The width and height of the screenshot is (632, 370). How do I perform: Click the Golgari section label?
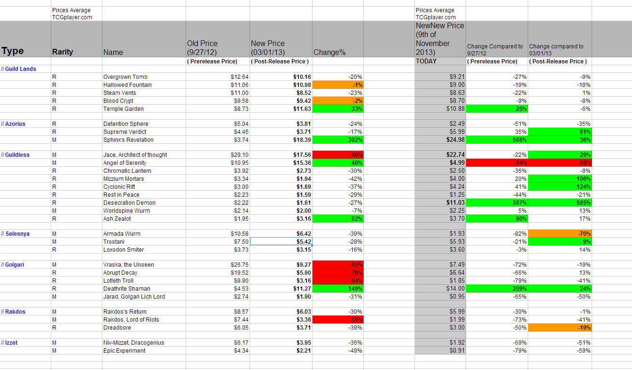(x=15, y=265)
